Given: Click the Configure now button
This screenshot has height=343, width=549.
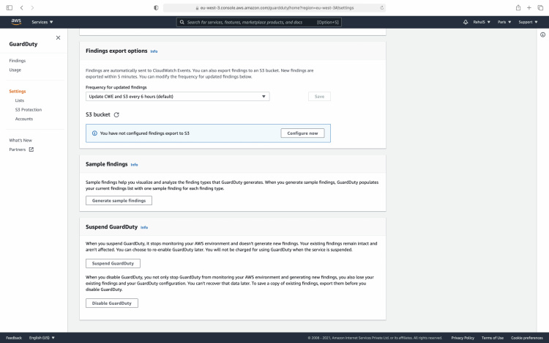Looking at the screenshot, I should coord(302,133).
